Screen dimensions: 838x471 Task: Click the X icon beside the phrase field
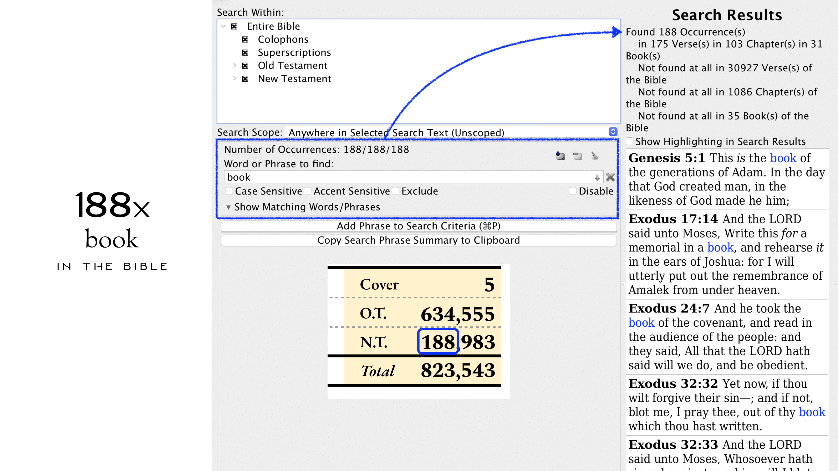click(610, 177)
